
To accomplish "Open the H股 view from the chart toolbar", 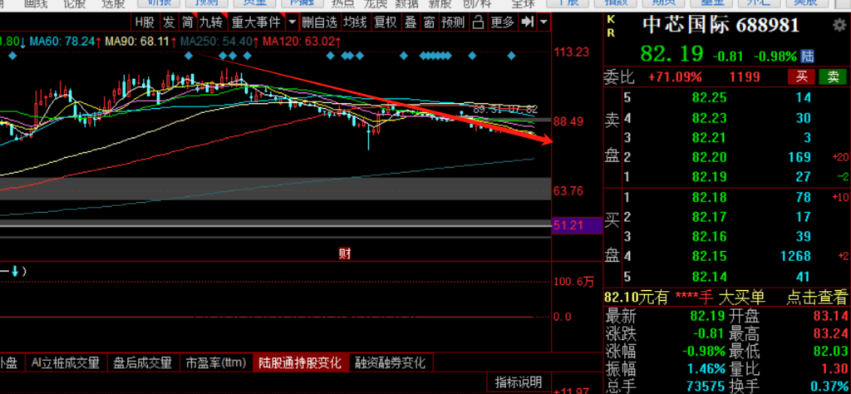I will [145, 22].
